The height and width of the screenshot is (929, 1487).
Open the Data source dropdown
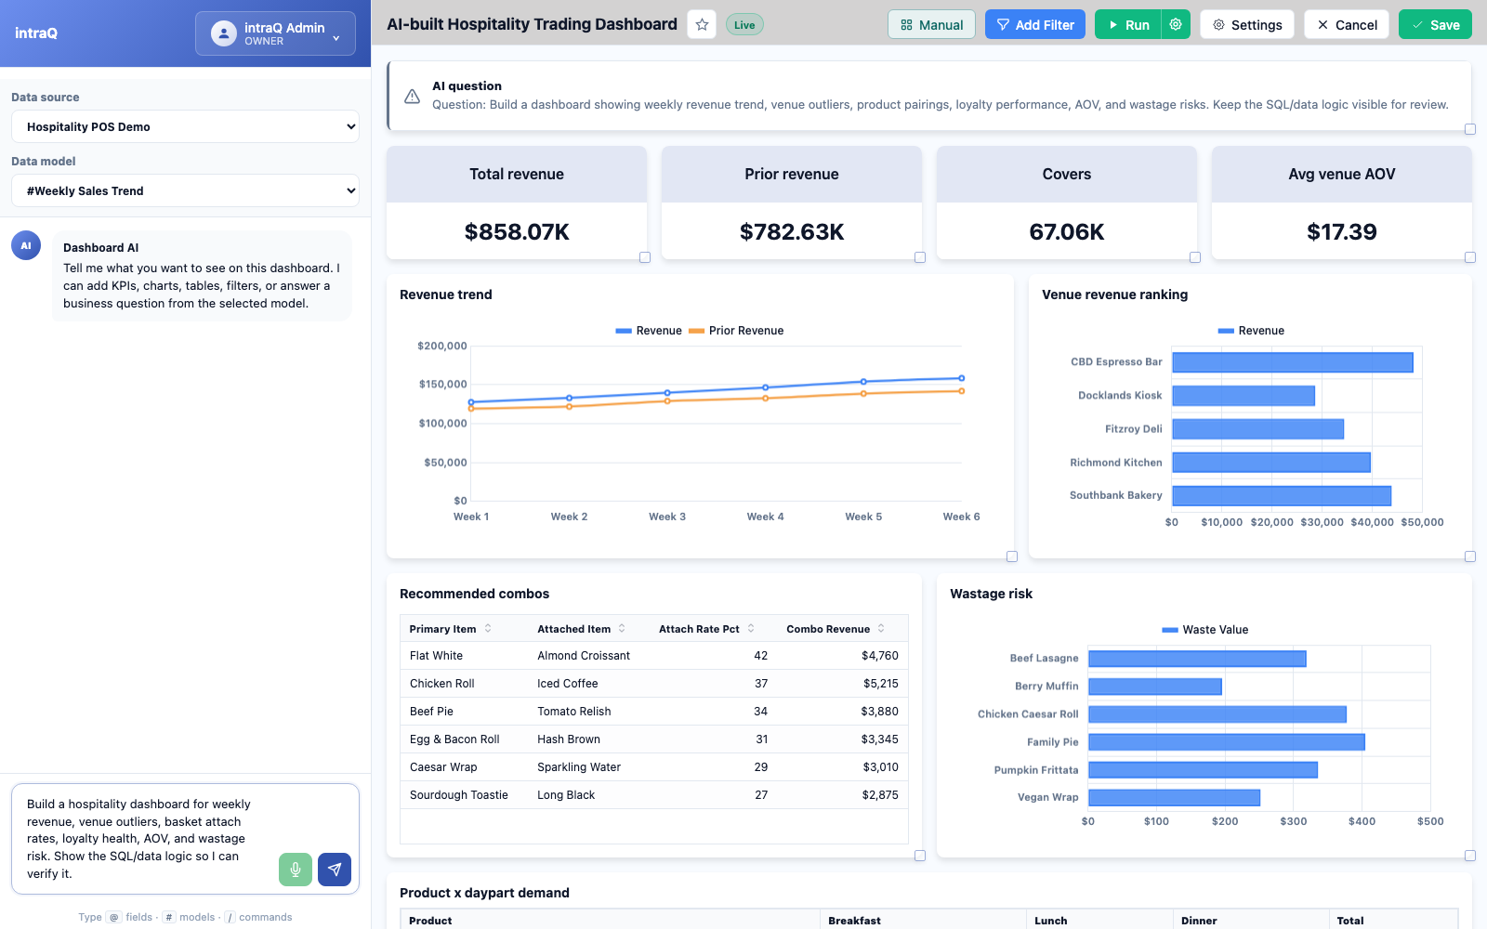tap(185, 126)
